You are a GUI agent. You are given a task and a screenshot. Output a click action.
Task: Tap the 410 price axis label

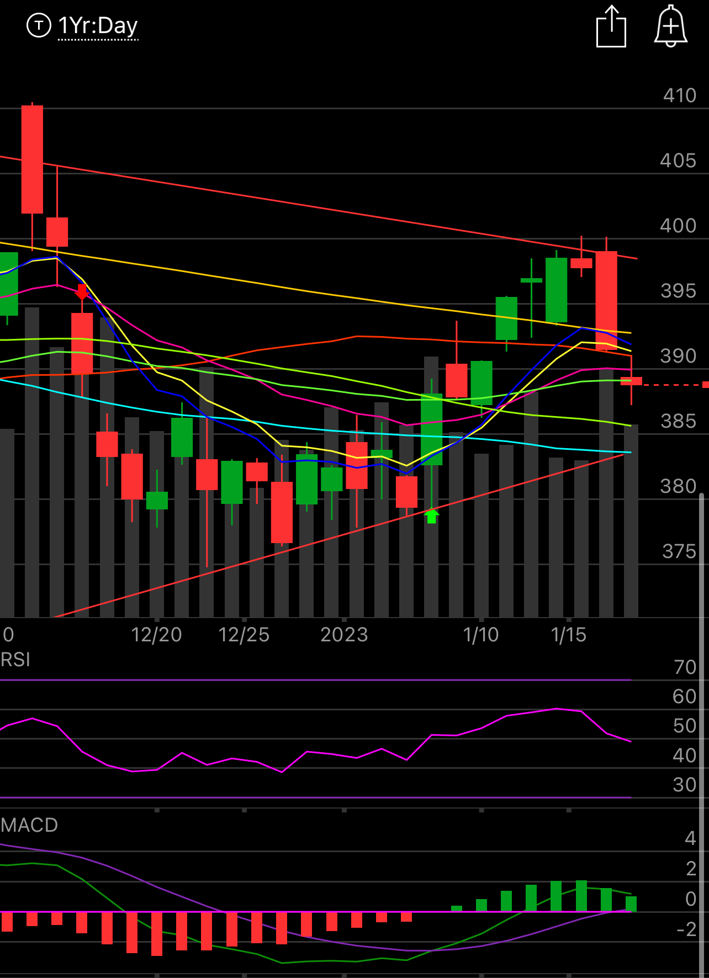[x=680, y=95]
